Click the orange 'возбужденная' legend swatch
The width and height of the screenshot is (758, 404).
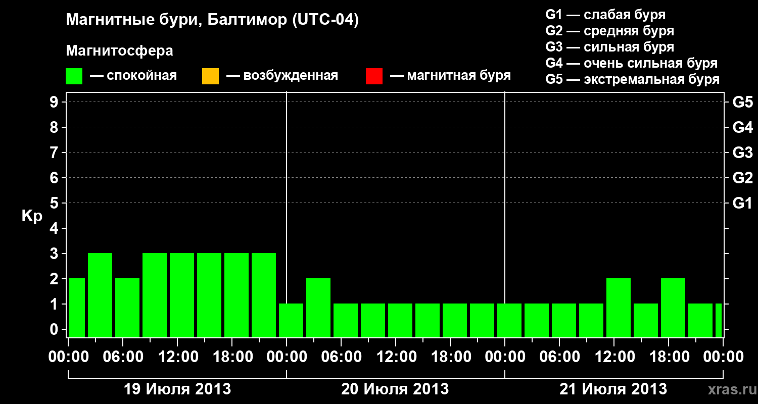(210, 76)
